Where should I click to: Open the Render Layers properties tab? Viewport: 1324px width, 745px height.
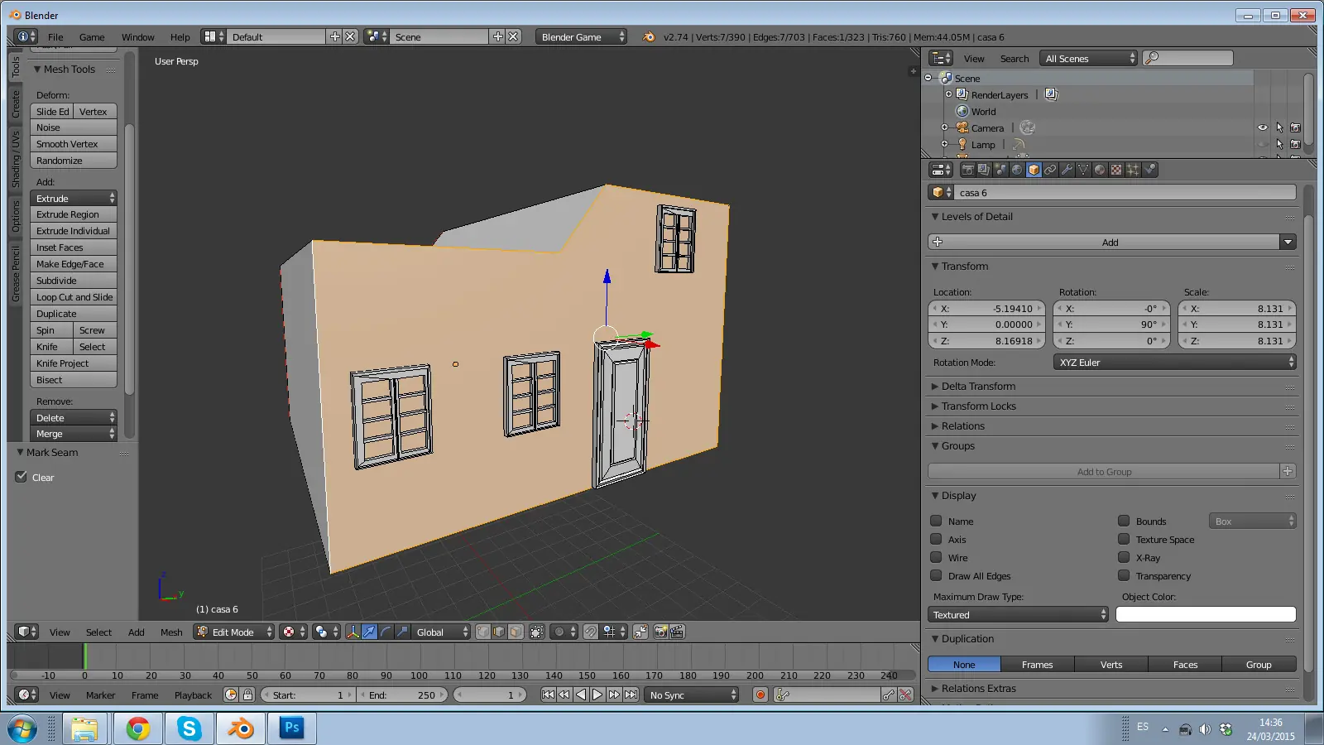984,170
